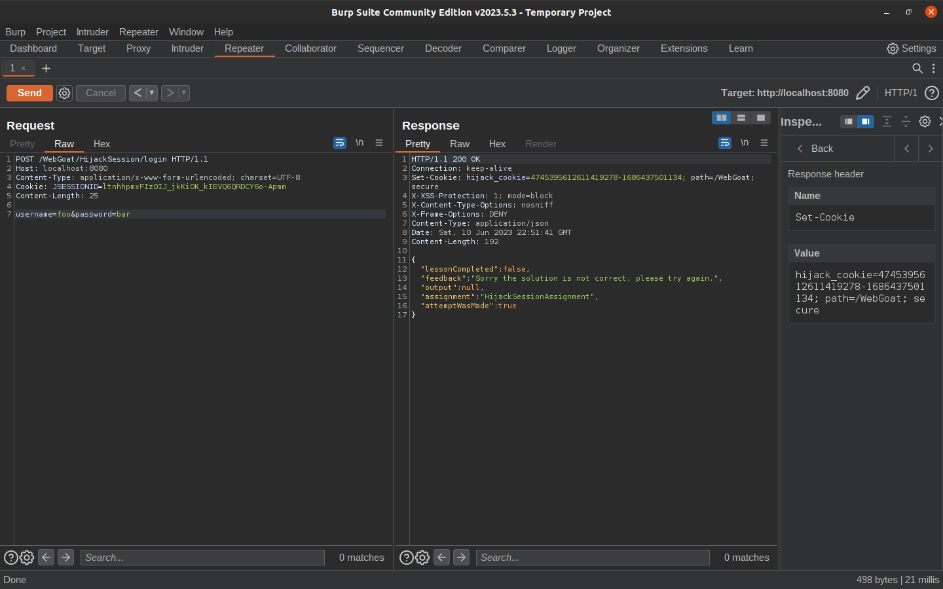The image size is (943, 589).
Task: Jump to previous match in Request
Action: [46, 558]
